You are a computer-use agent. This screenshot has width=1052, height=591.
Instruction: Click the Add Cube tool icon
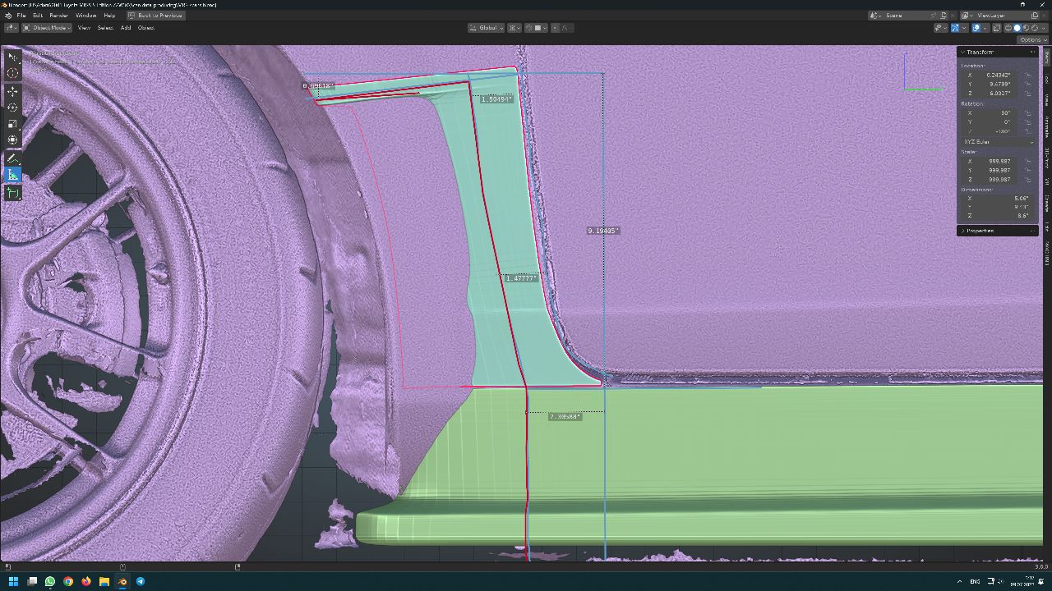(x=12, y=193)
